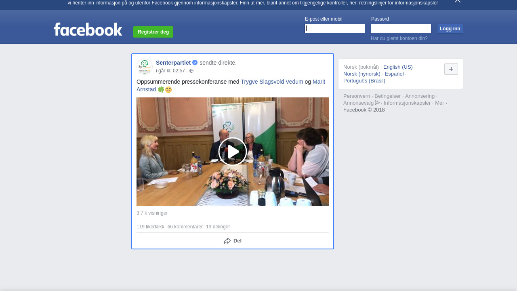The height and width of the screenshot is (291, 517).
Task: Click the four-leaf clover emoji in post
Action: (161, 90)
